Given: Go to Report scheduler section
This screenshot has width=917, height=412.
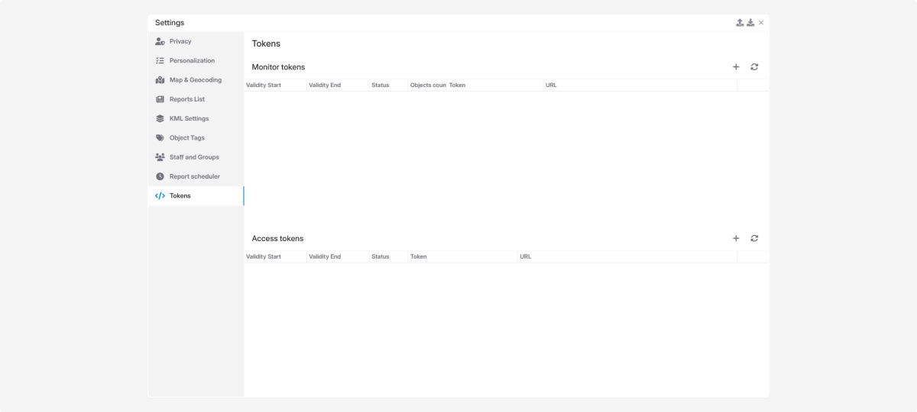Looking at the screenshot, I should pyautogui.click(x=194, y=176).
